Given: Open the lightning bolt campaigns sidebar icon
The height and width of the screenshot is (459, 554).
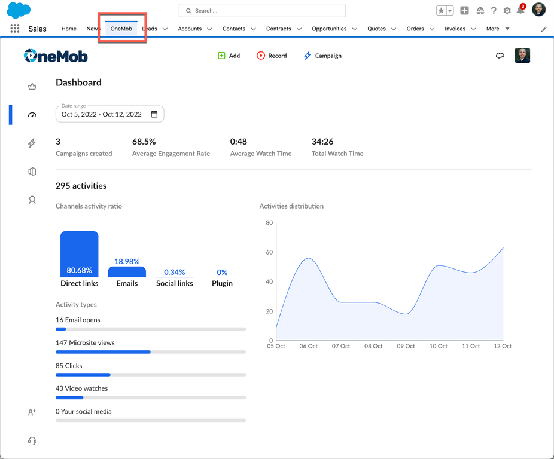Looking at the screenshot, I should [x=32, y=143].
